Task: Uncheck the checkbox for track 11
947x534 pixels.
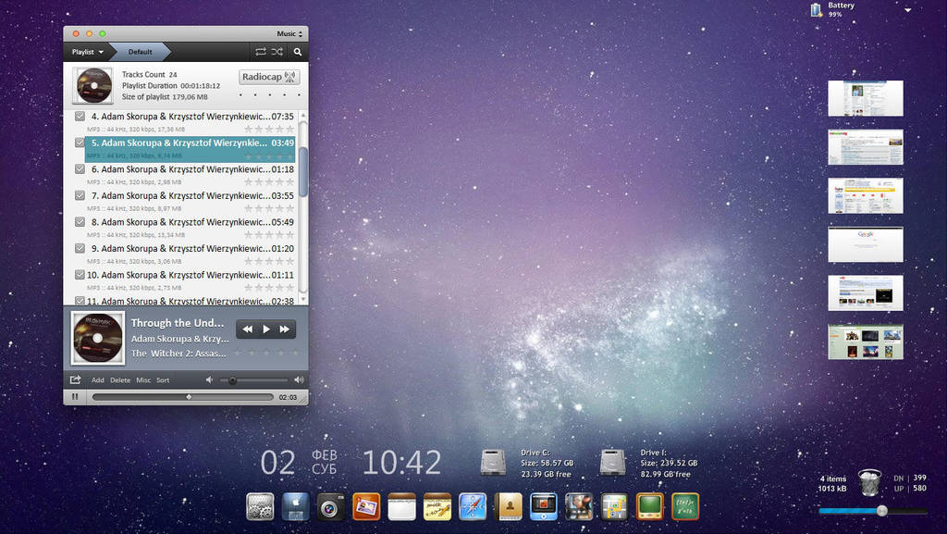Action: click(x=80, y=300)
